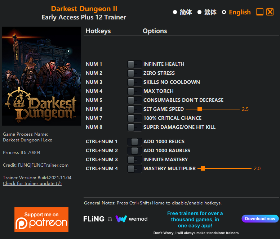Screen dimensions: 280x239
Task: Click the General Notes hotkeys text
Action: point(153,203)
